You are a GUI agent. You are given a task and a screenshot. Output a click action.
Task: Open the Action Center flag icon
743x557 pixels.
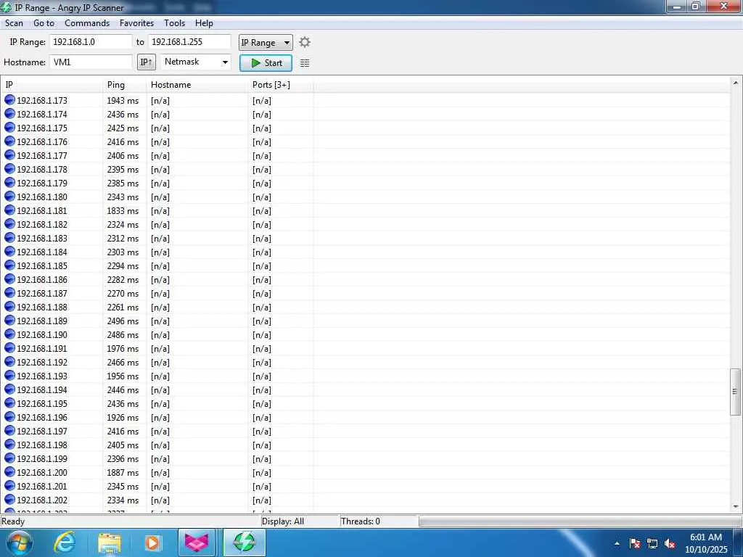click(635, 543)
